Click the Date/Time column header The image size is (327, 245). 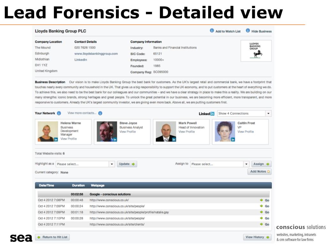[46, 185]
